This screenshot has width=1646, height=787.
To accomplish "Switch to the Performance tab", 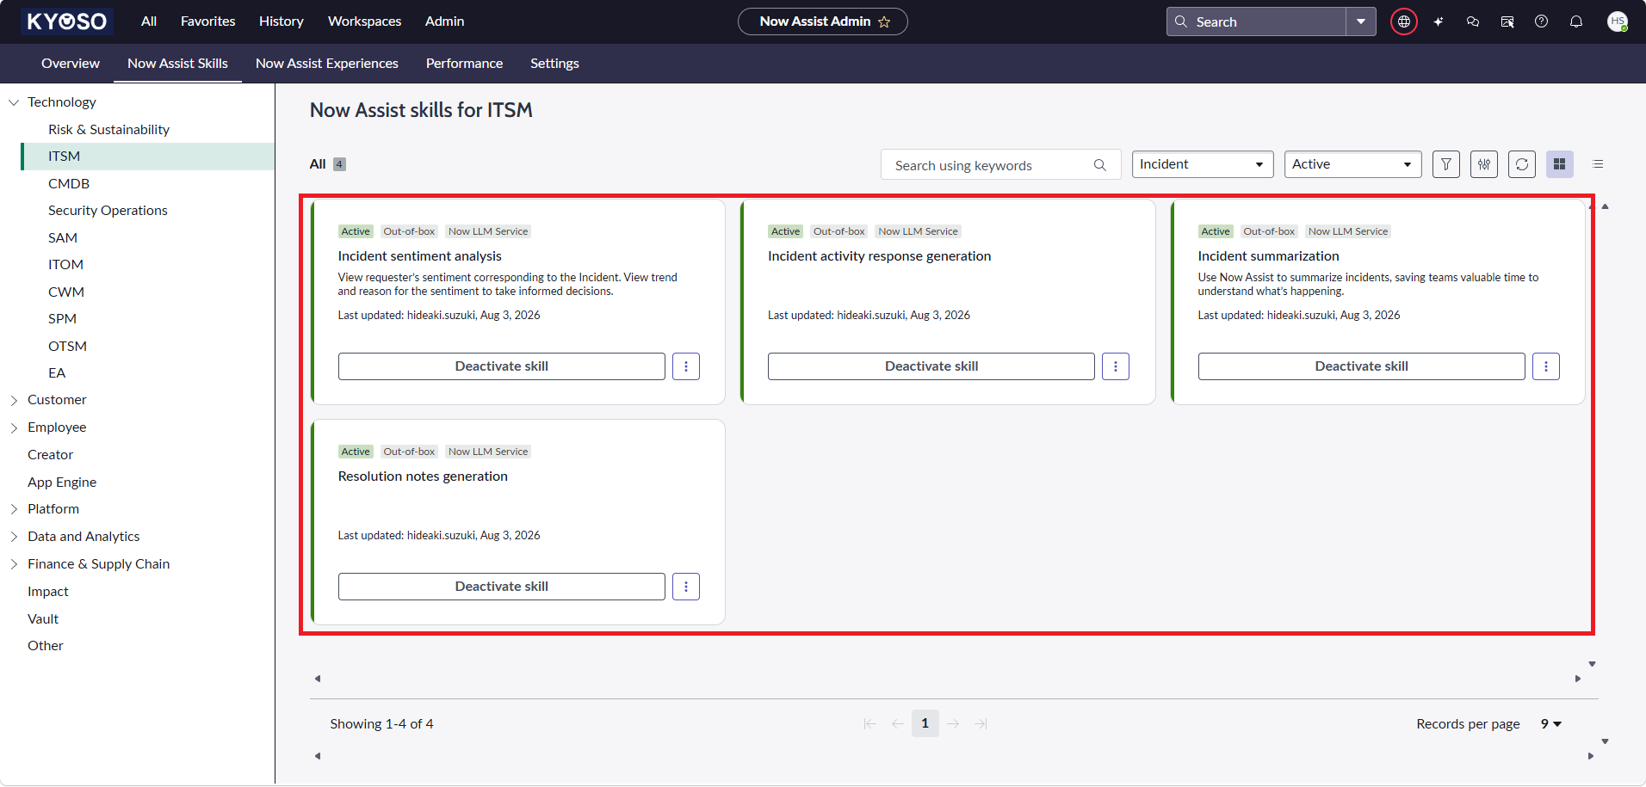I will click(x=465, y=64).
